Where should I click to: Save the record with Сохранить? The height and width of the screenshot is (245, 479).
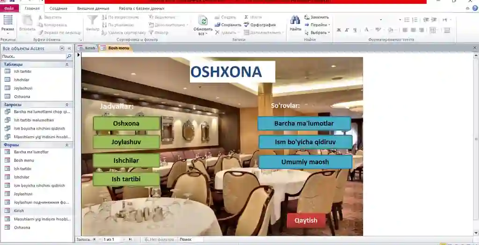[x=228, y=25]
